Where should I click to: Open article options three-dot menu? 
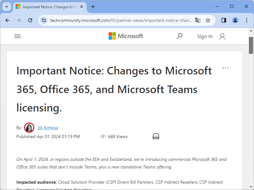pos(225,68)
